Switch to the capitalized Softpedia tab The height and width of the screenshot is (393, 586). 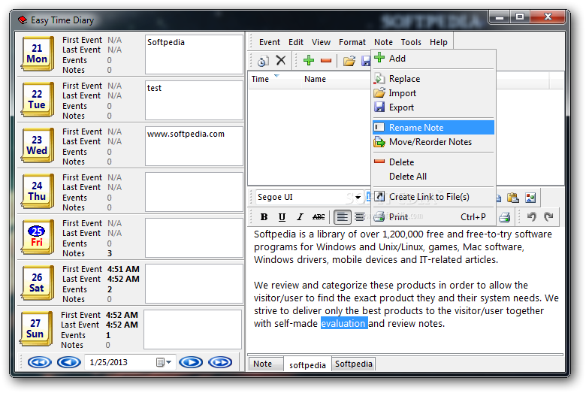[x=354, y=364]
